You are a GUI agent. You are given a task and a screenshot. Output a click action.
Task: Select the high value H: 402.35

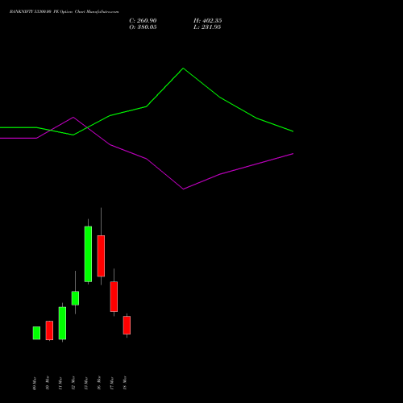(208, 21)
